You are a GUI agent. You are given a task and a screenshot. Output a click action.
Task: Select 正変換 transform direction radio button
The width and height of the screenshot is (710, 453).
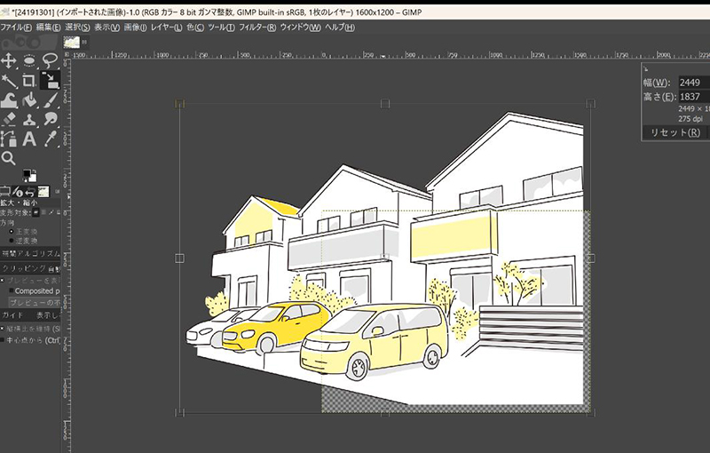tap(10, 231)
